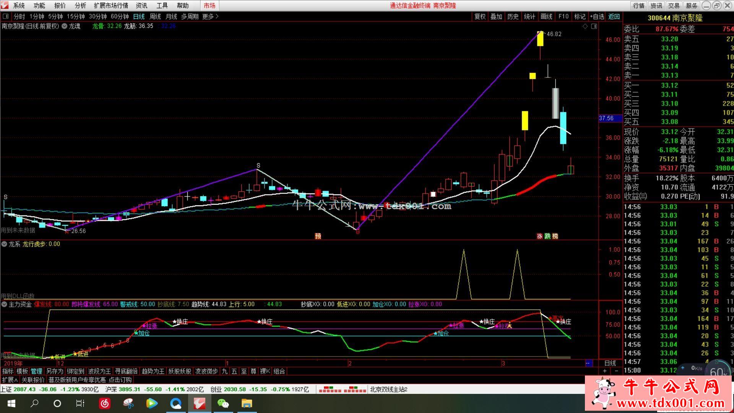Screen dimensions: 734x413
Task: Click the minus zoom button
Action: pyautogui.click(x=616, y=371)
